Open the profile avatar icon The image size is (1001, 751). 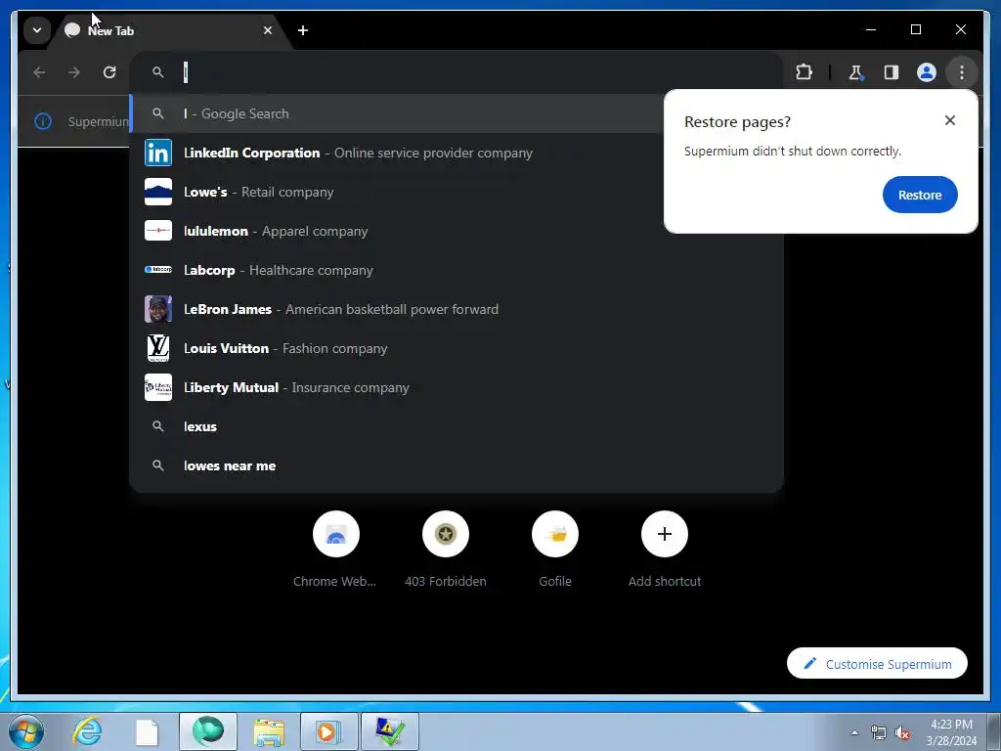(927, 72)
